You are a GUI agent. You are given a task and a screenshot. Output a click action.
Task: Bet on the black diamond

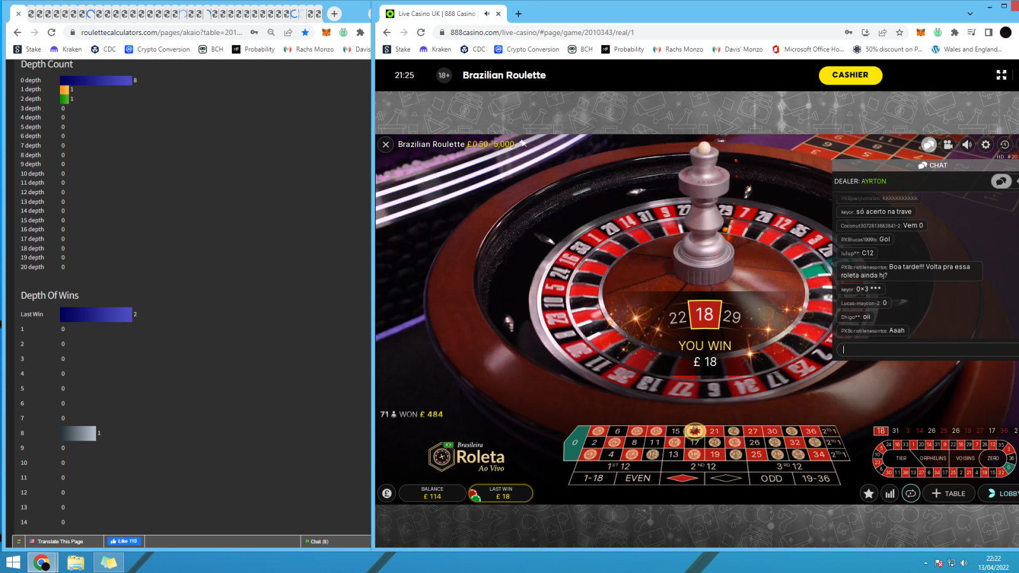(x=726, y=478)
